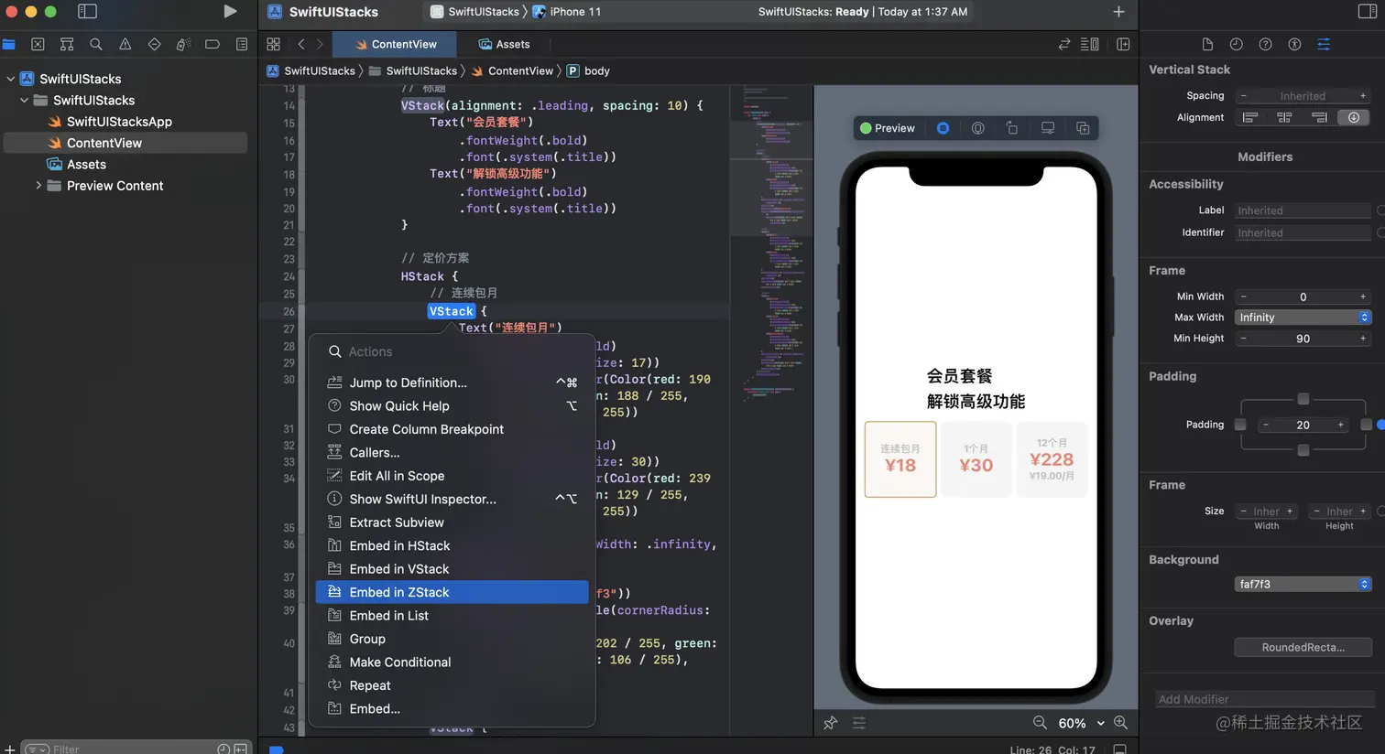Choose Embed in ZStack
This screenshot has width=1385, height=754.
click(453, 592)
